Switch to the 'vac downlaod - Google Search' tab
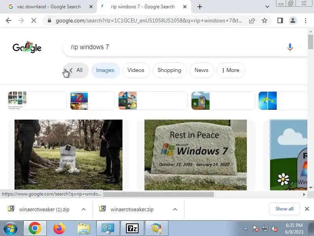314x236 pixels. pos(48,7)
